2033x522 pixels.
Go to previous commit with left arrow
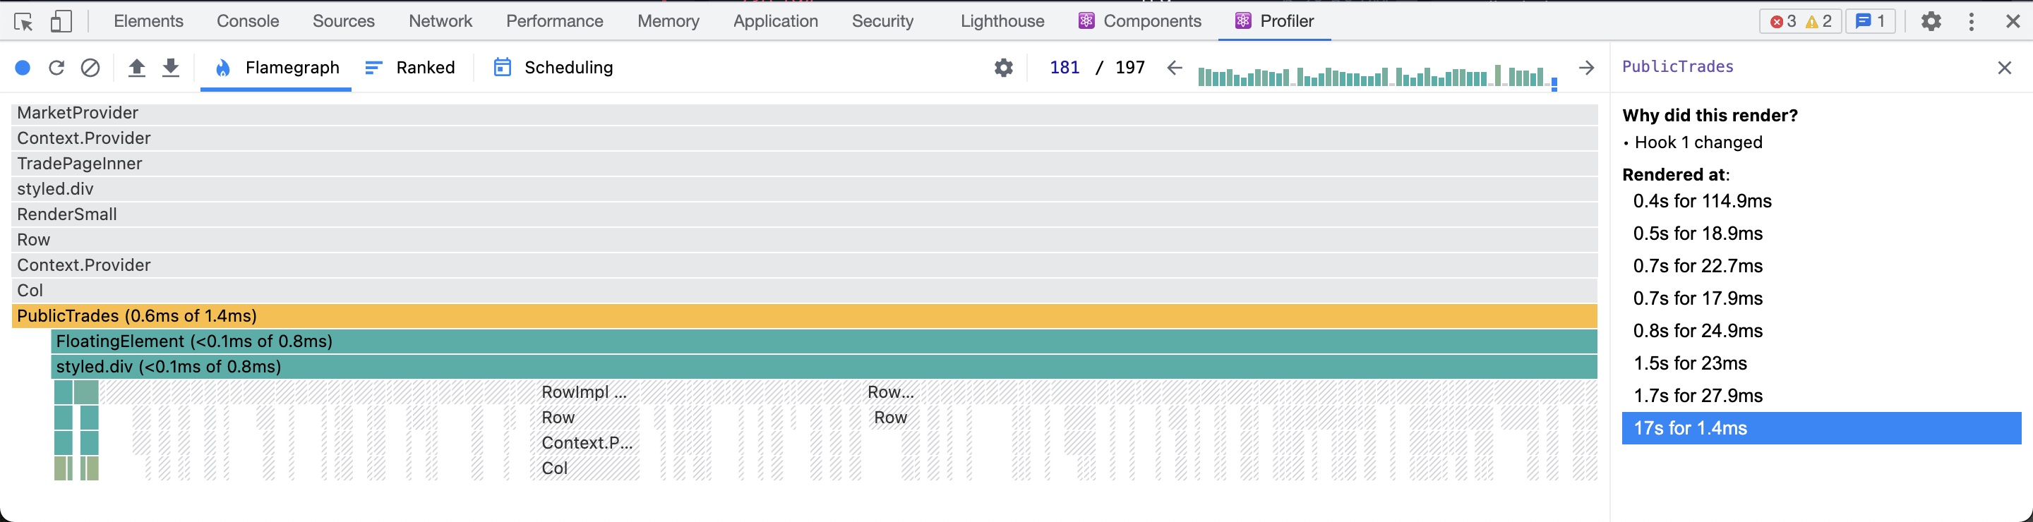(x=1175, y=68)
